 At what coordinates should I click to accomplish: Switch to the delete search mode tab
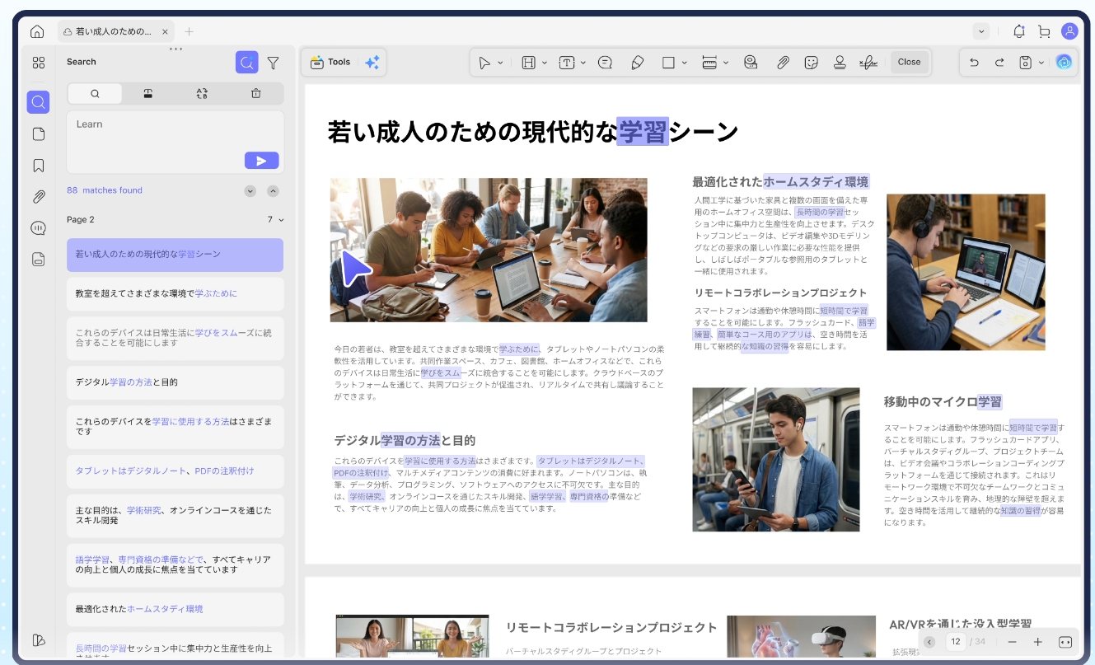(255, 93)
